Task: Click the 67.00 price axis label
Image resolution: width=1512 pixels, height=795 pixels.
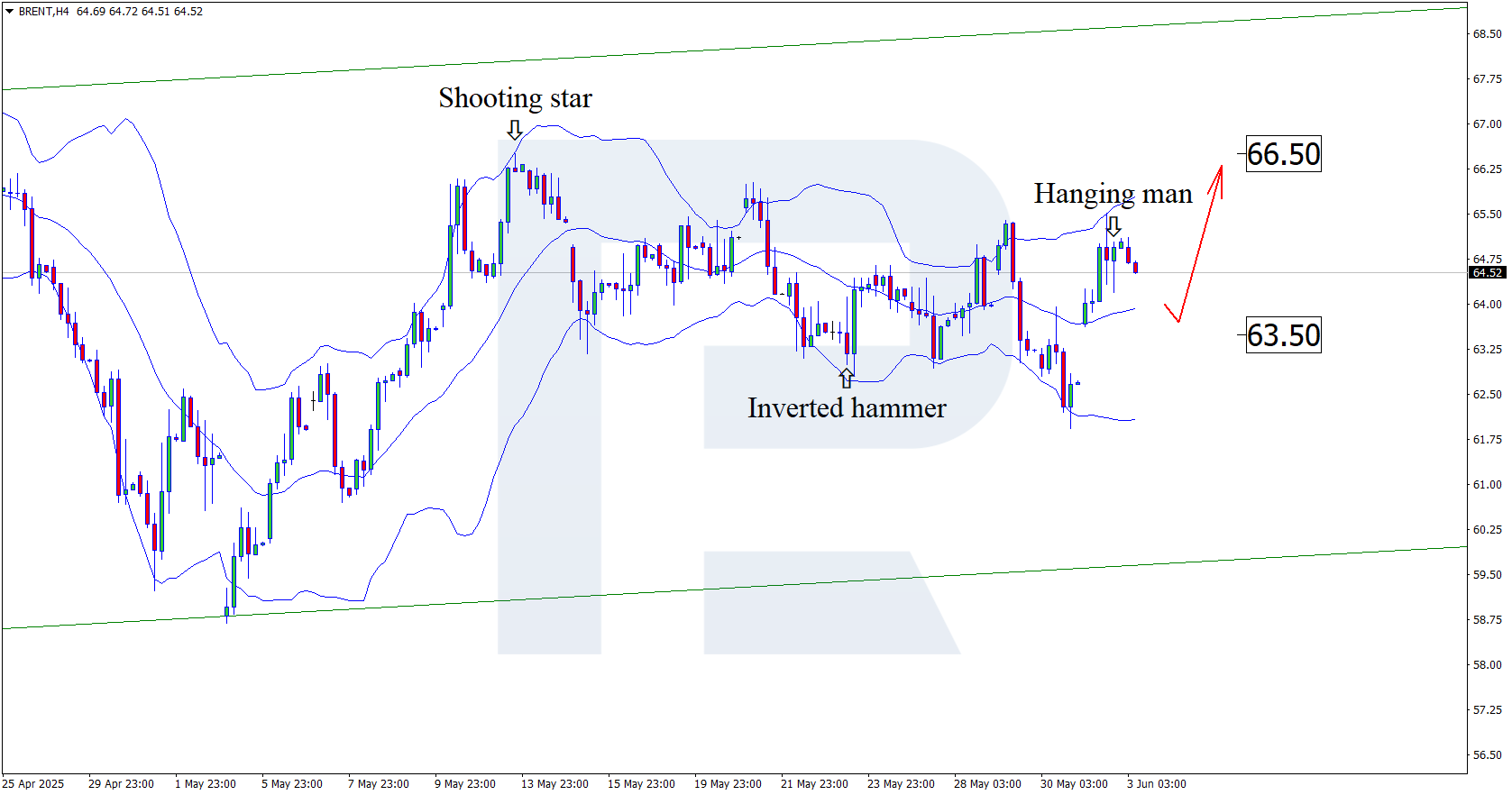Action: pos(1487,124)
